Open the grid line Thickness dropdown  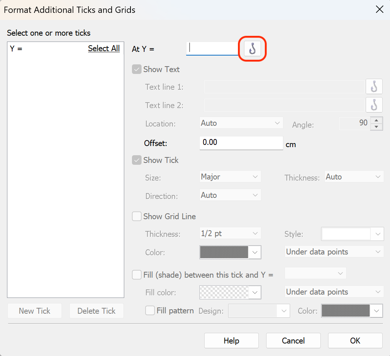tap(230, 234)
